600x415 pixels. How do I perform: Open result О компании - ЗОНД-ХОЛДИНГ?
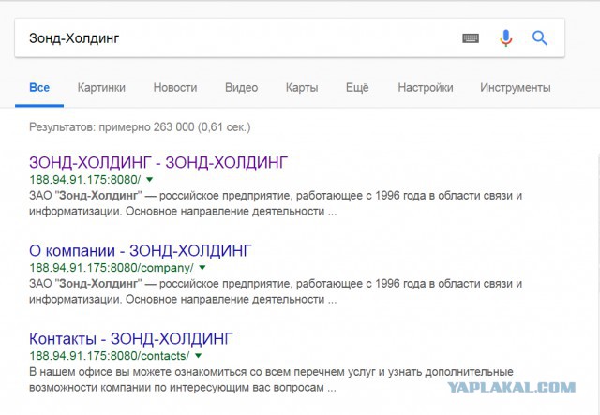141,251
